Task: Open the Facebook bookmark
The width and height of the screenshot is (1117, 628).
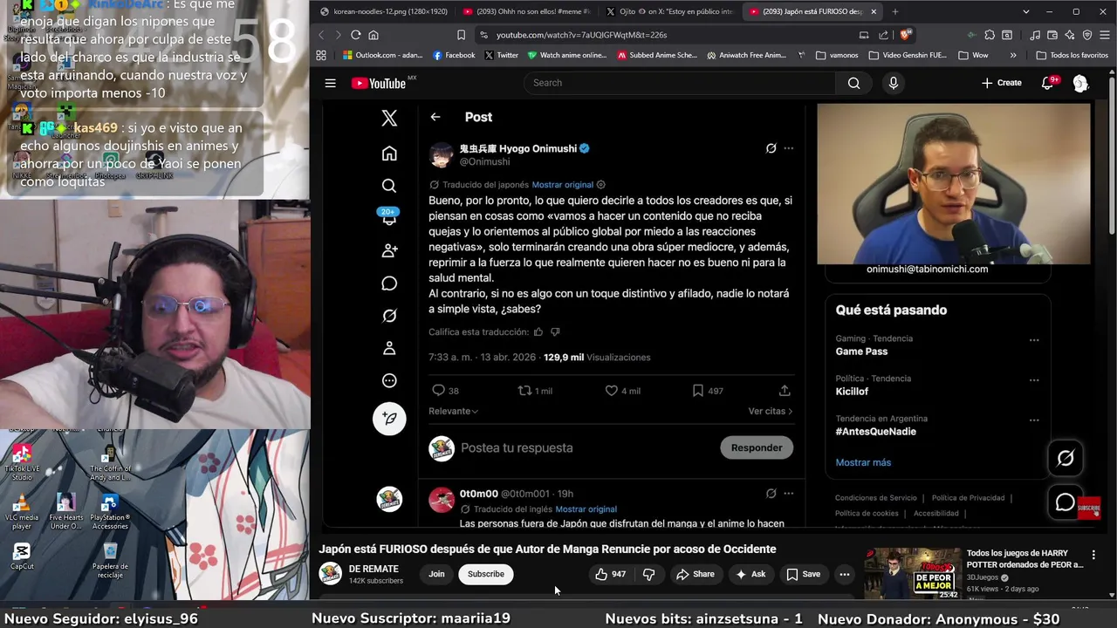Action: [x=454, y=55]
